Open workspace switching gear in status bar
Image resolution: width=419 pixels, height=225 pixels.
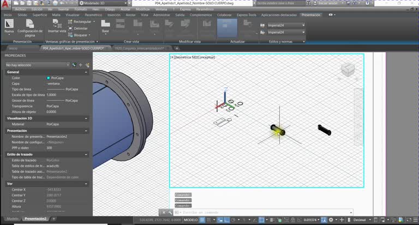pos(331,220)
